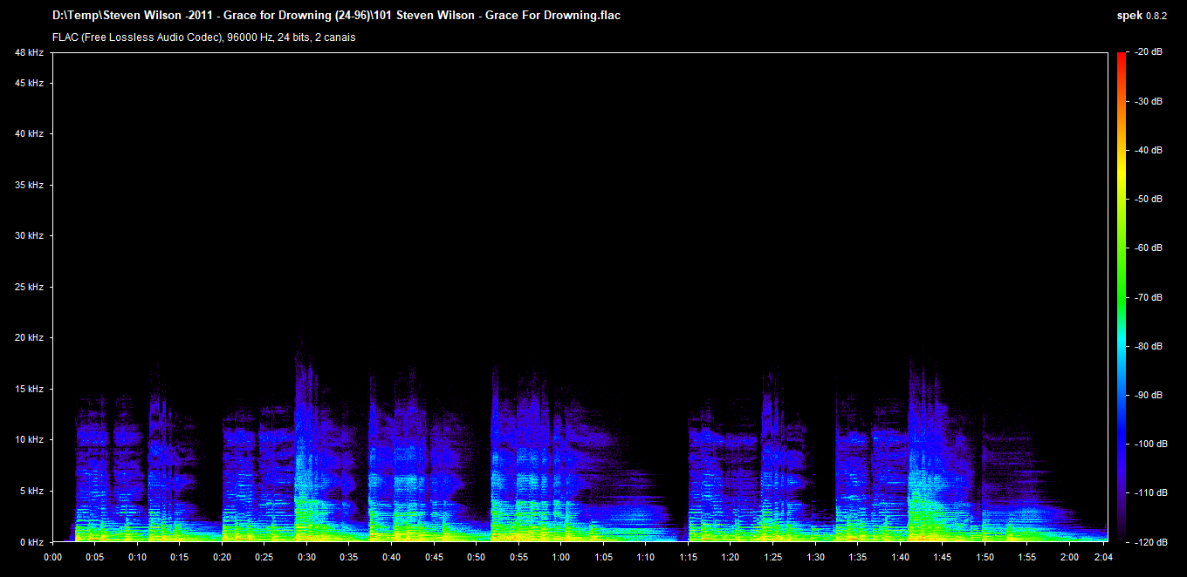The height and width of the screenshot is (577, 1187).
Task: Click the 1:35 time axis label
Action: (x=857, y=557)
